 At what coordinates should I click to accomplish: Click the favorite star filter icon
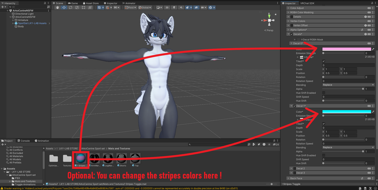coord(269,144)
